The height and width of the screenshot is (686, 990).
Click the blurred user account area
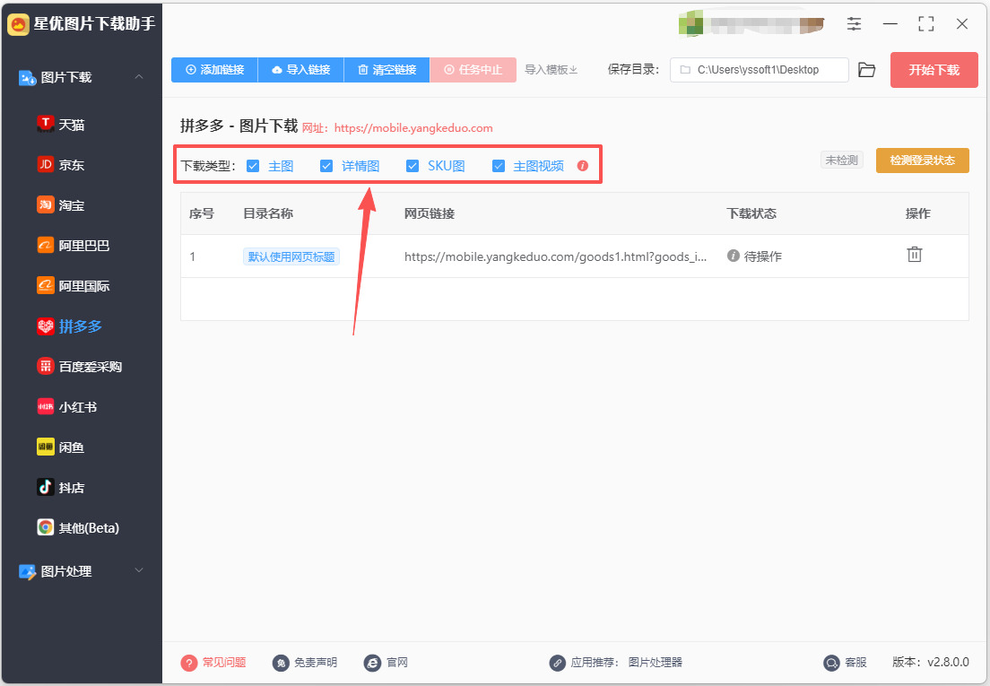(751, 24)
